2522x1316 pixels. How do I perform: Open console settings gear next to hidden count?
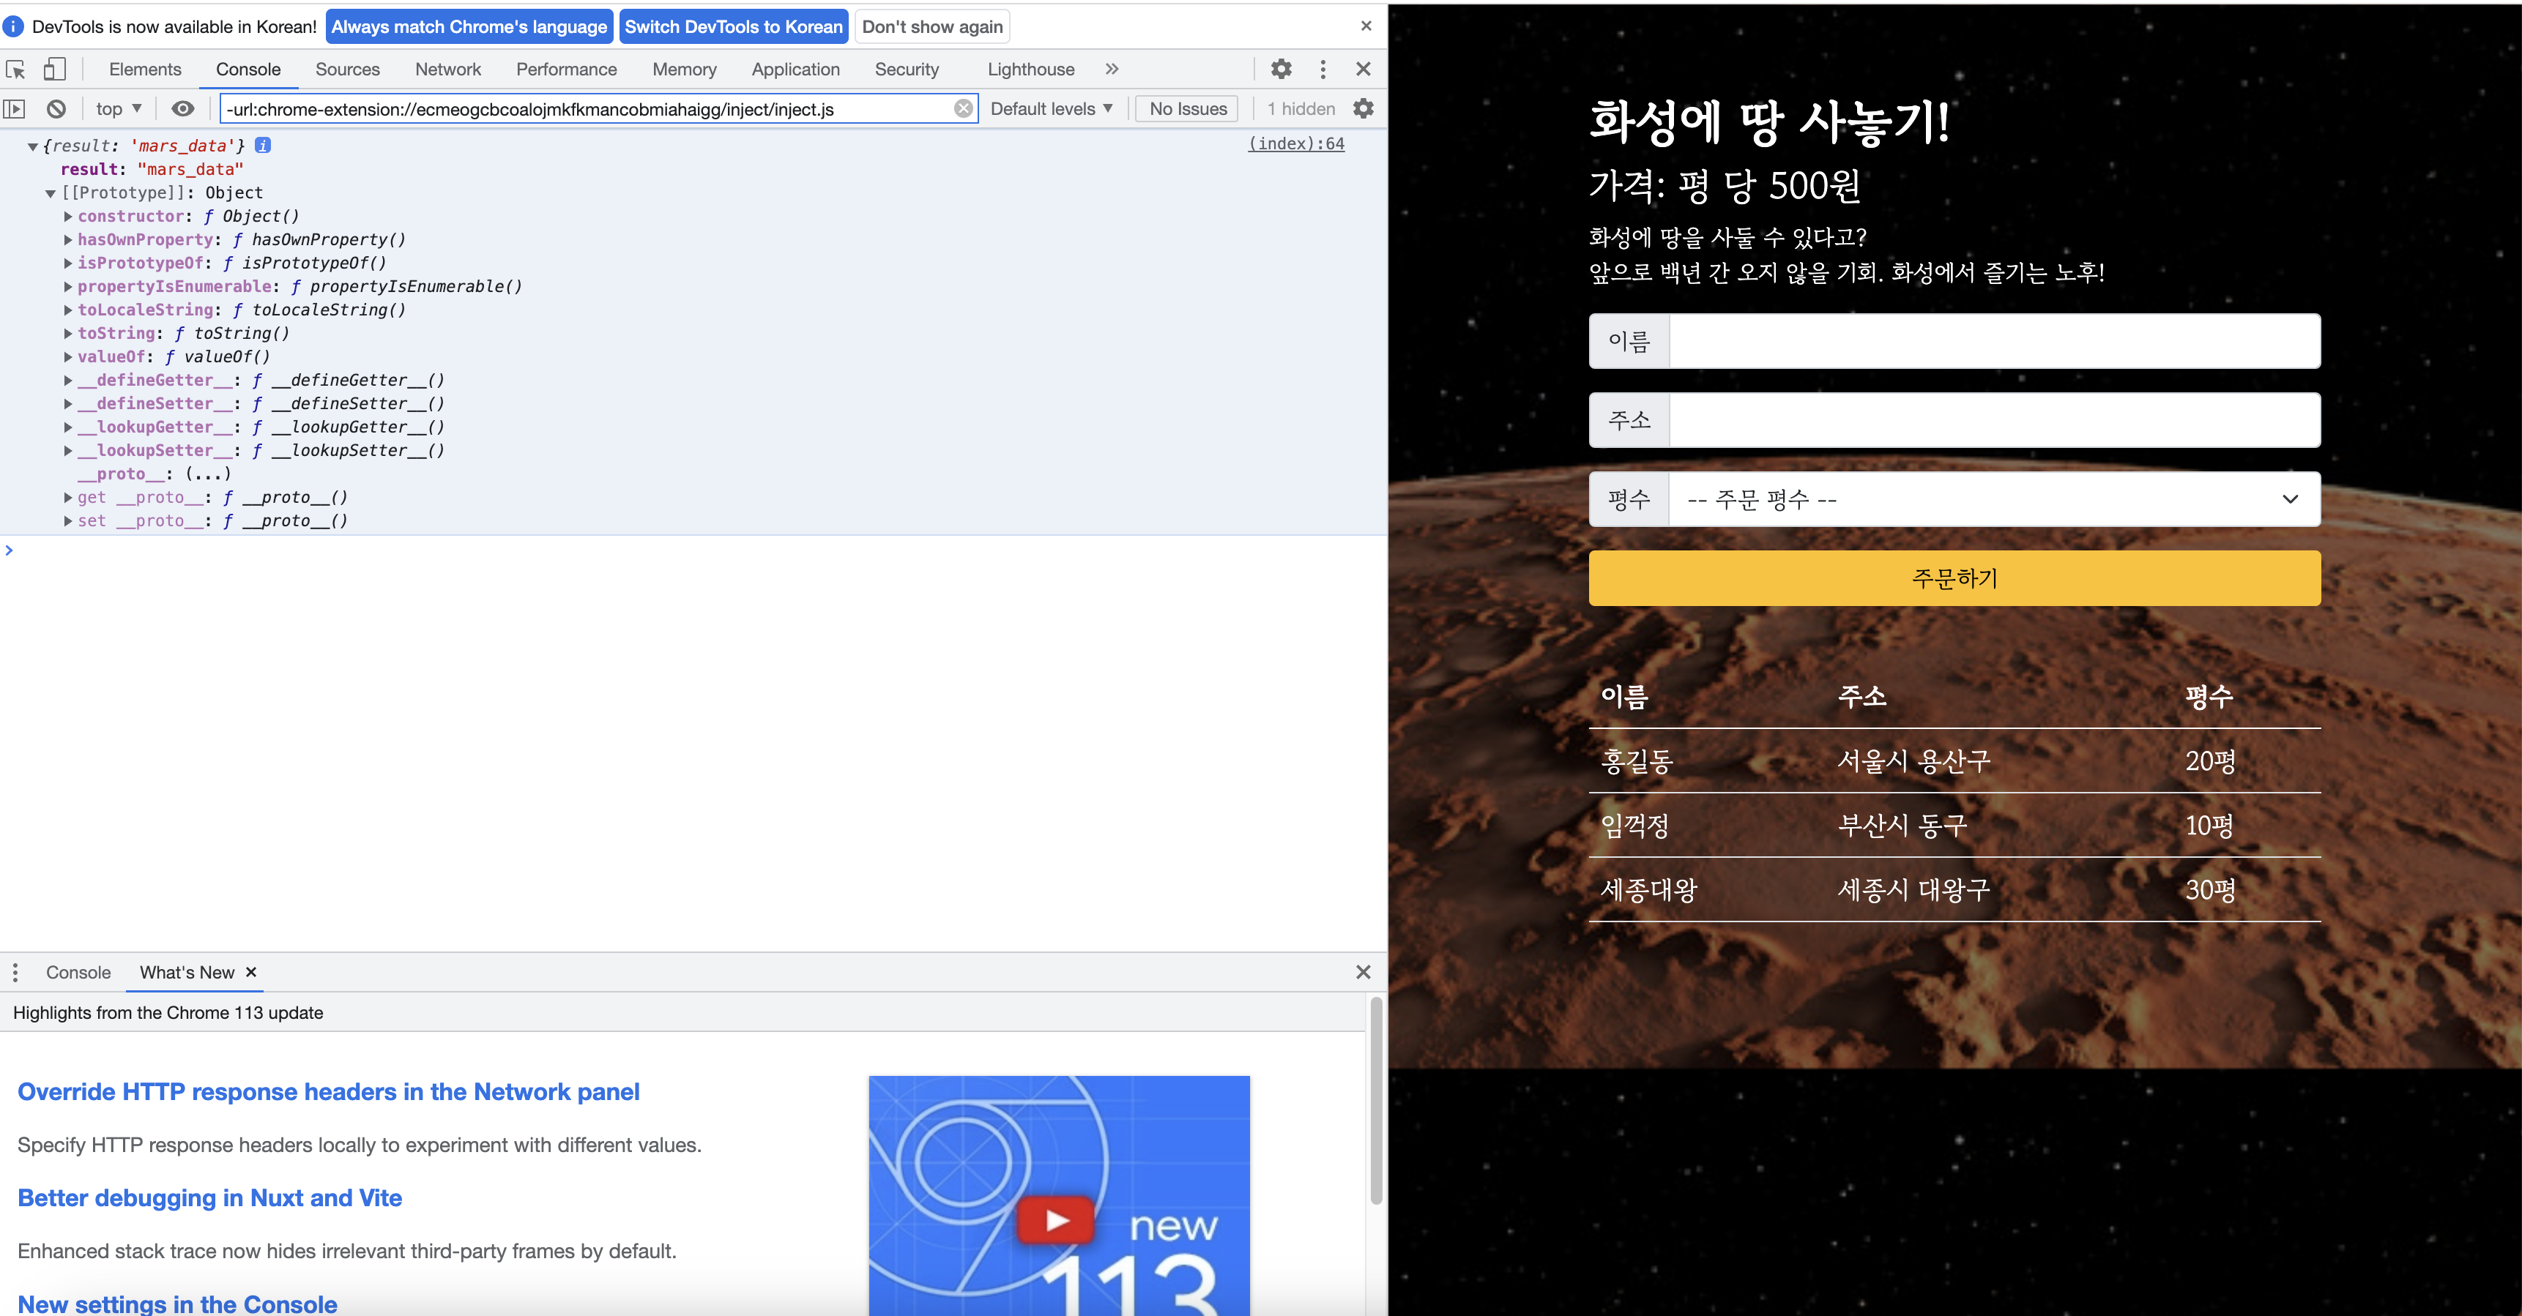(1363, 108)
